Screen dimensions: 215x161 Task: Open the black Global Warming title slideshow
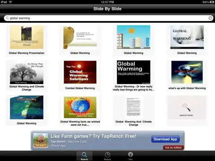133,72
